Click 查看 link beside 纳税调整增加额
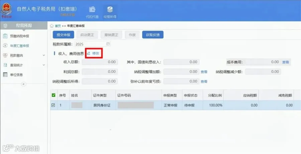Viewport: 301px width, 154px height. click(204, 72)
